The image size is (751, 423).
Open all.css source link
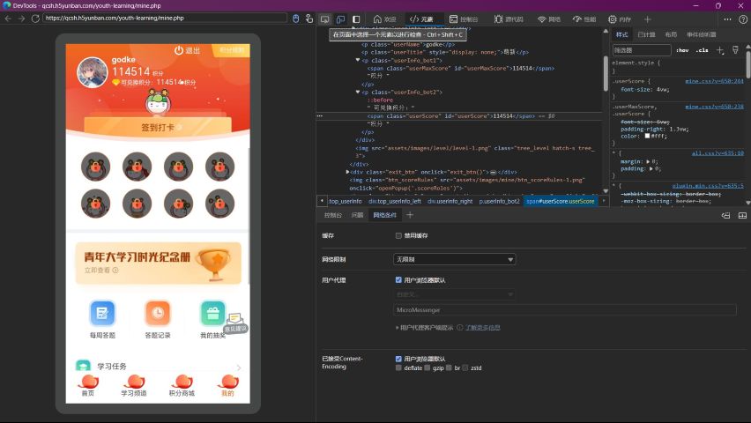pyautogui.click(x=718, y=152)
